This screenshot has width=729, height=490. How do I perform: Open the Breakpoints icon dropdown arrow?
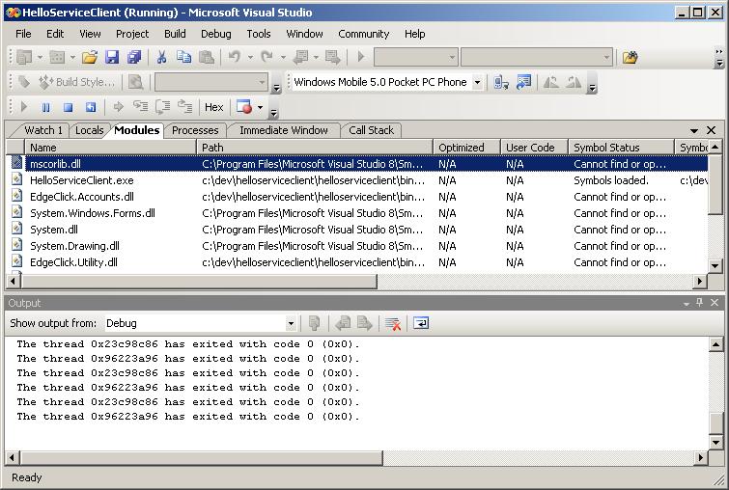[x=260, y=107]
